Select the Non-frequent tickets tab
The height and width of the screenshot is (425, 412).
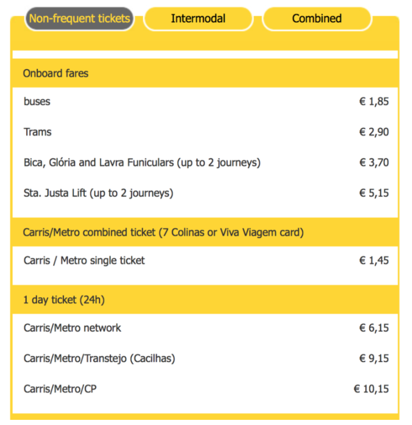79,19
